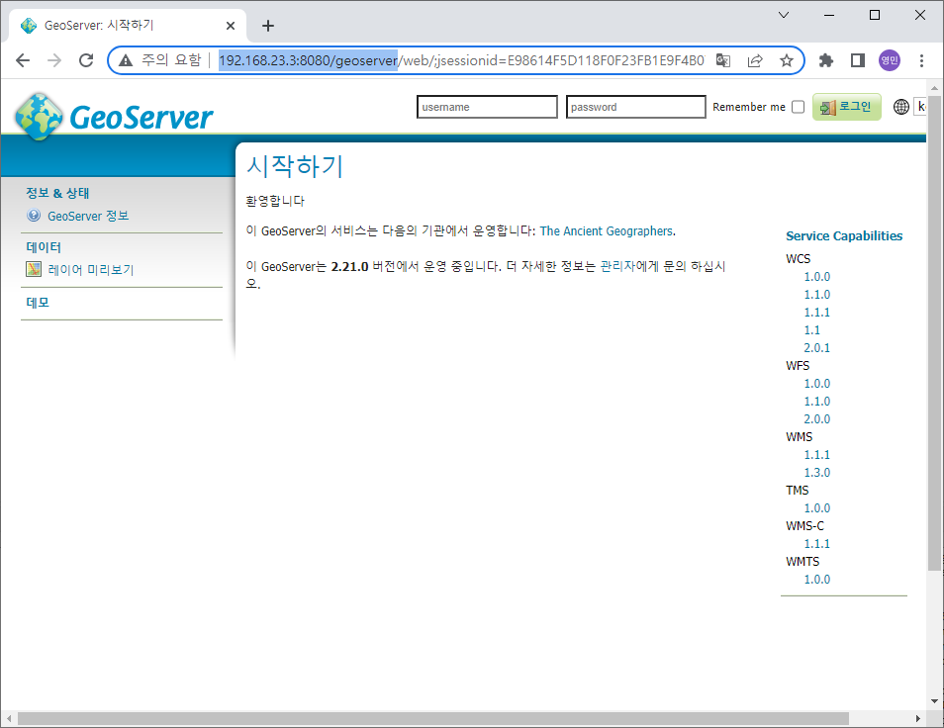Image resolution: width=944 pixels, height=728 pixels.
Task: Click the Service Capabilities heading
Action: tap(844, 235)
